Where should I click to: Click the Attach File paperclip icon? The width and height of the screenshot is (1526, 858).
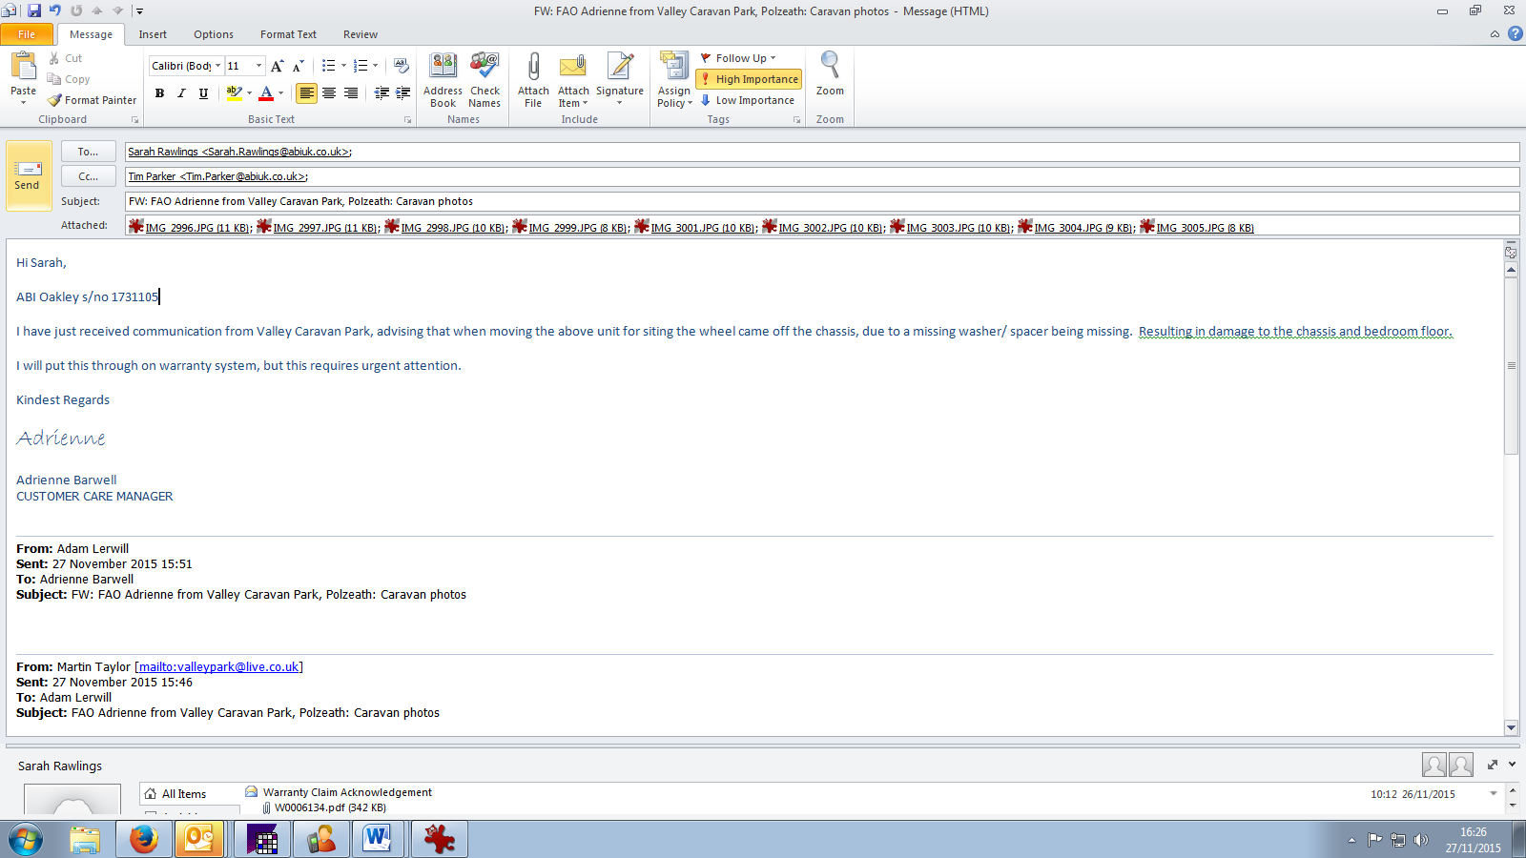click(533, 69)
